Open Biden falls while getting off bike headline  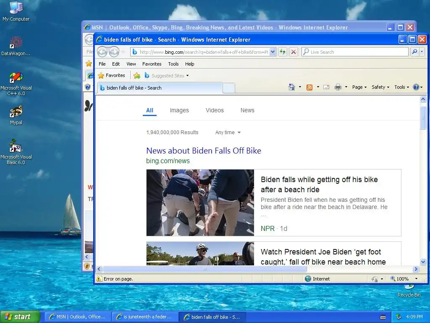coord(319,185)
